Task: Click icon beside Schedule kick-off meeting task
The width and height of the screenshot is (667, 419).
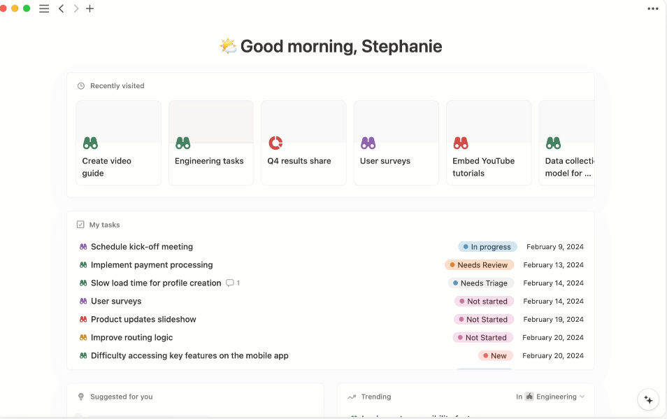Action: point(83,247)
